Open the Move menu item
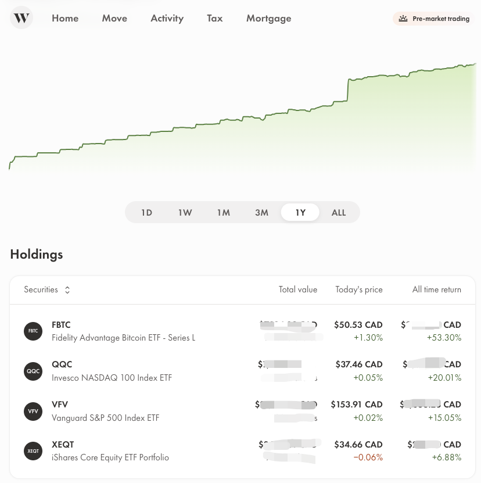 (114, 18)
